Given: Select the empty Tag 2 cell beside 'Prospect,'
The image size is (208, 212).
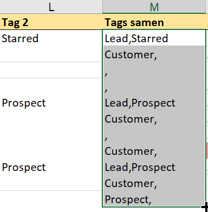Looking at the screenshot, I should (51, 199).
